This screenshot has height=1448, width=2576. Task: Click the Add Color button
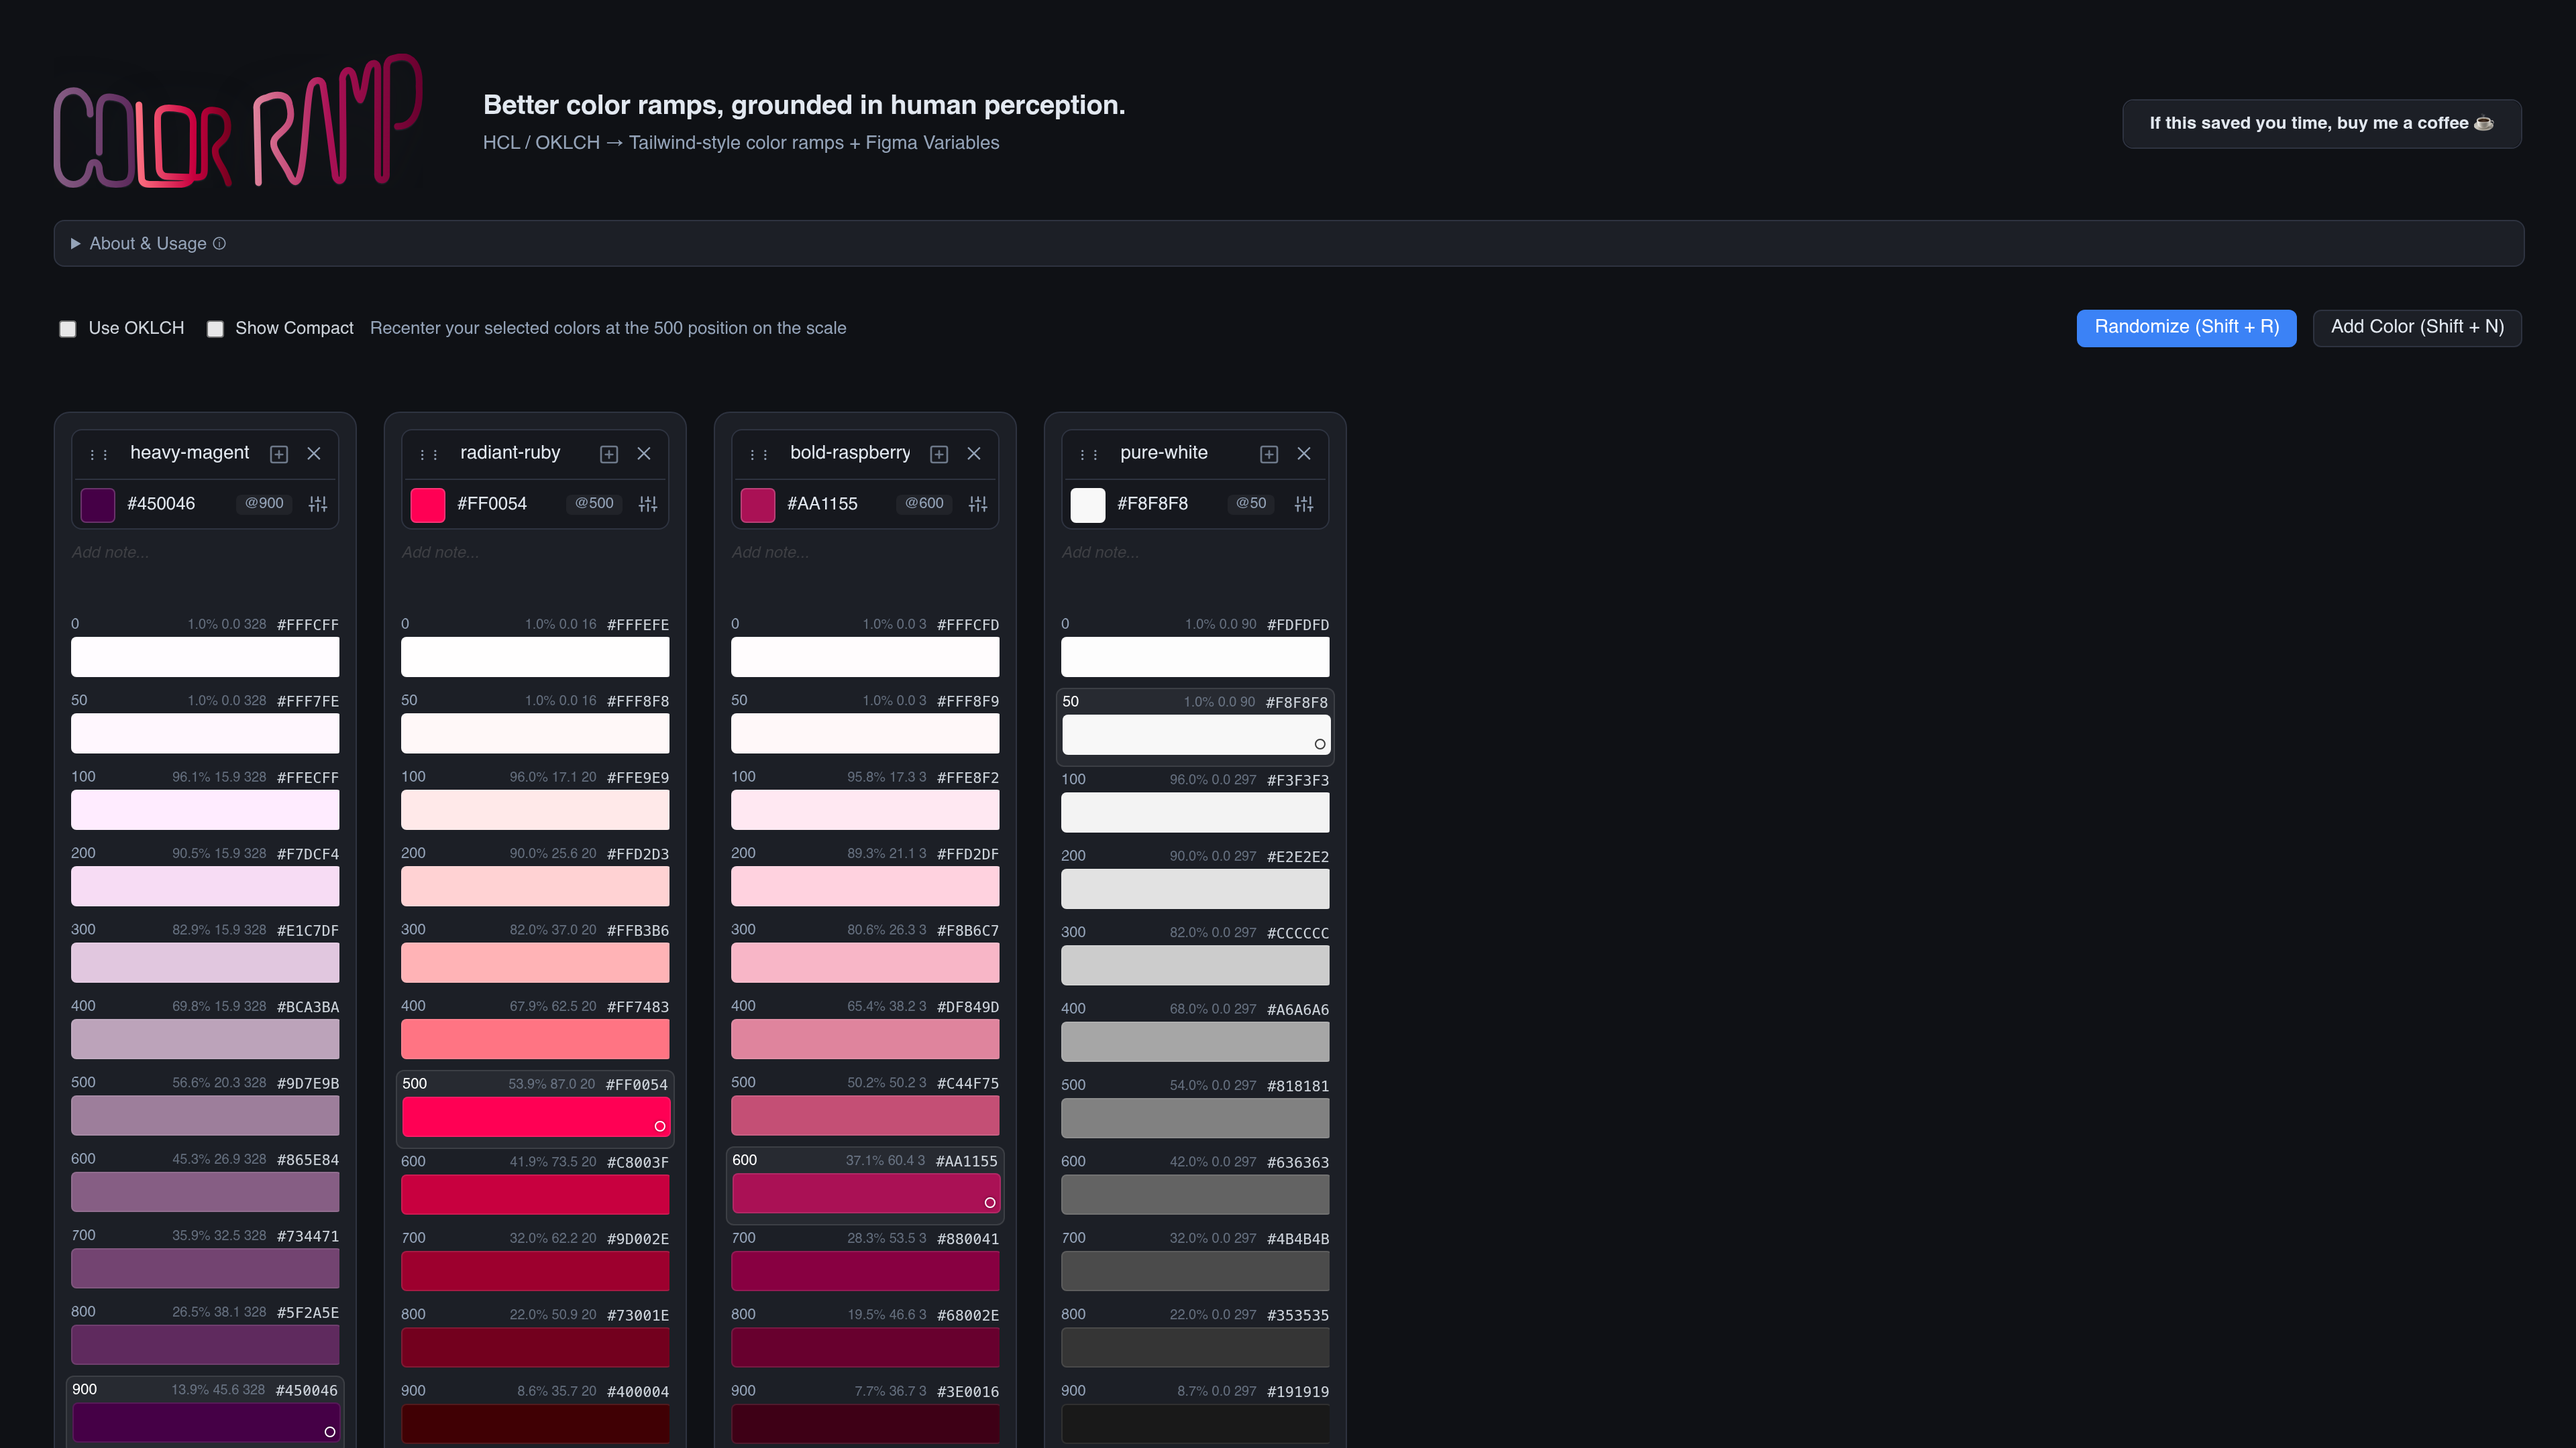(x=2417, y=326)
